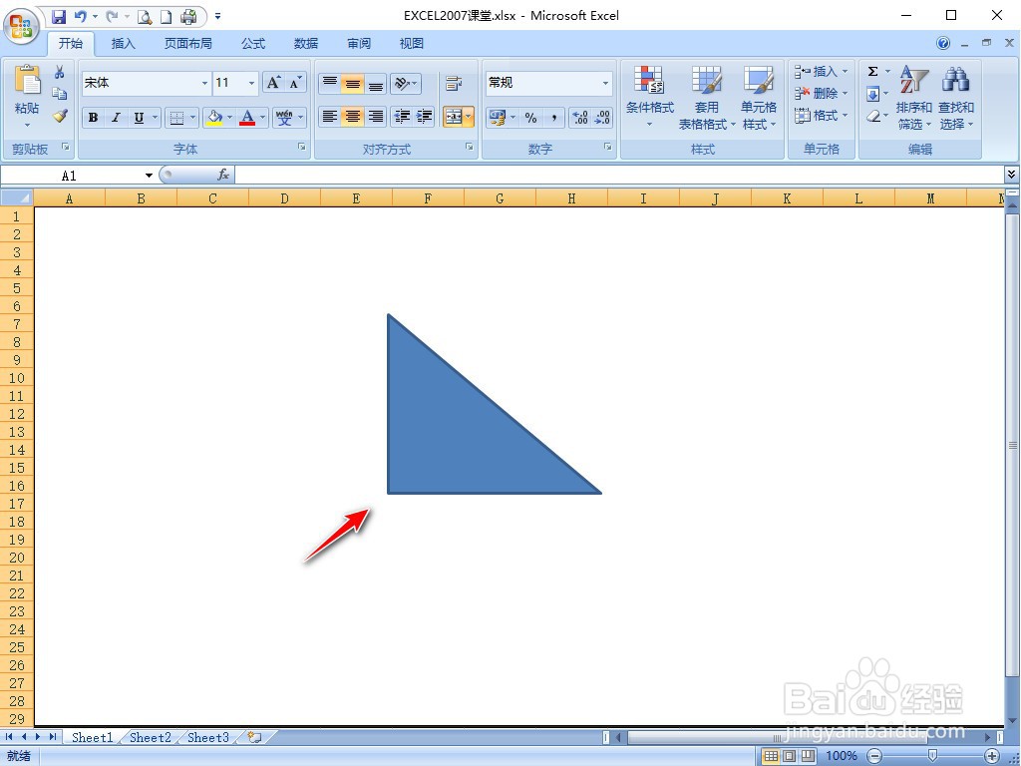The height and width of the screenshot is (766, 1021).
Task: Open the font size 11 dropdown
Action: point(251,83)
